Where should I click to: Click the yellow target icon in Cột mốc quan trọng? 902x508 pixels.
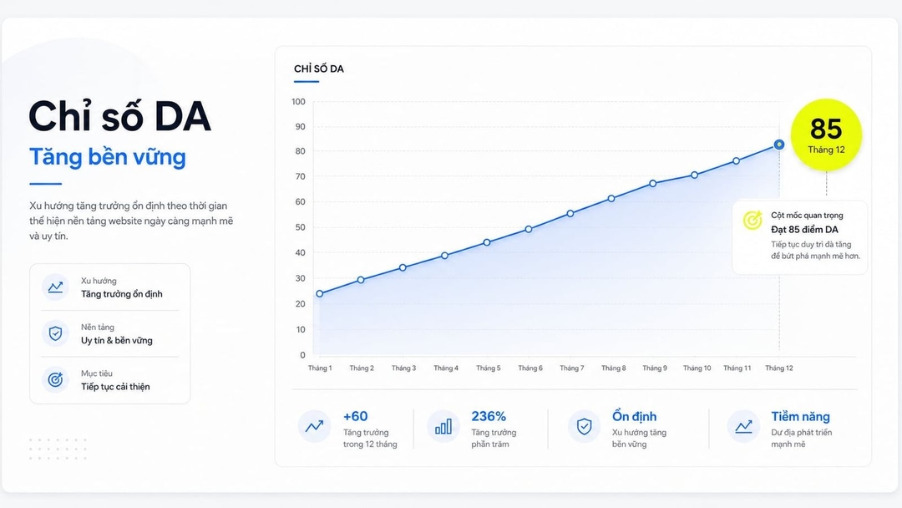pos(753,220)
